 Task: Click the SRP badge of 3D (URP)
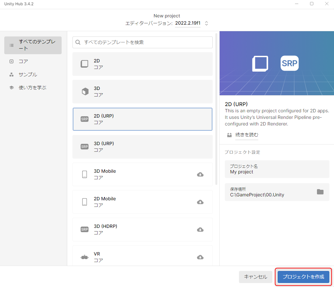85,146
